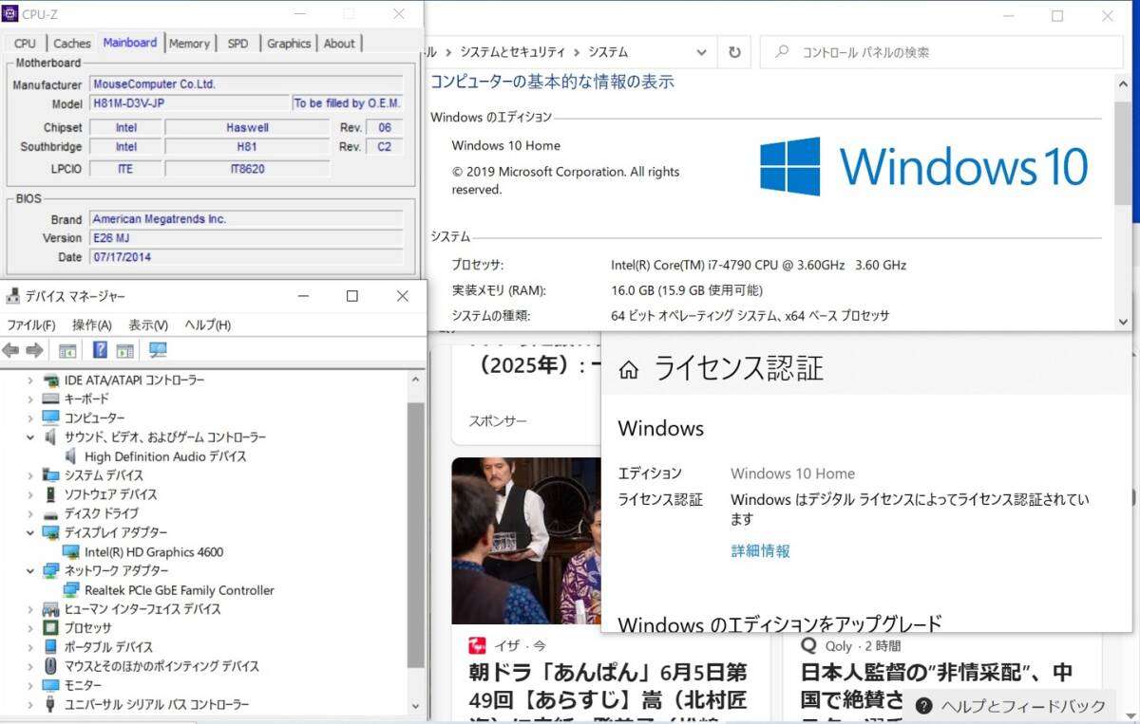Open the address bar history dropdown in Control Panel
The image size is (1140, 724).
(701, 52)
